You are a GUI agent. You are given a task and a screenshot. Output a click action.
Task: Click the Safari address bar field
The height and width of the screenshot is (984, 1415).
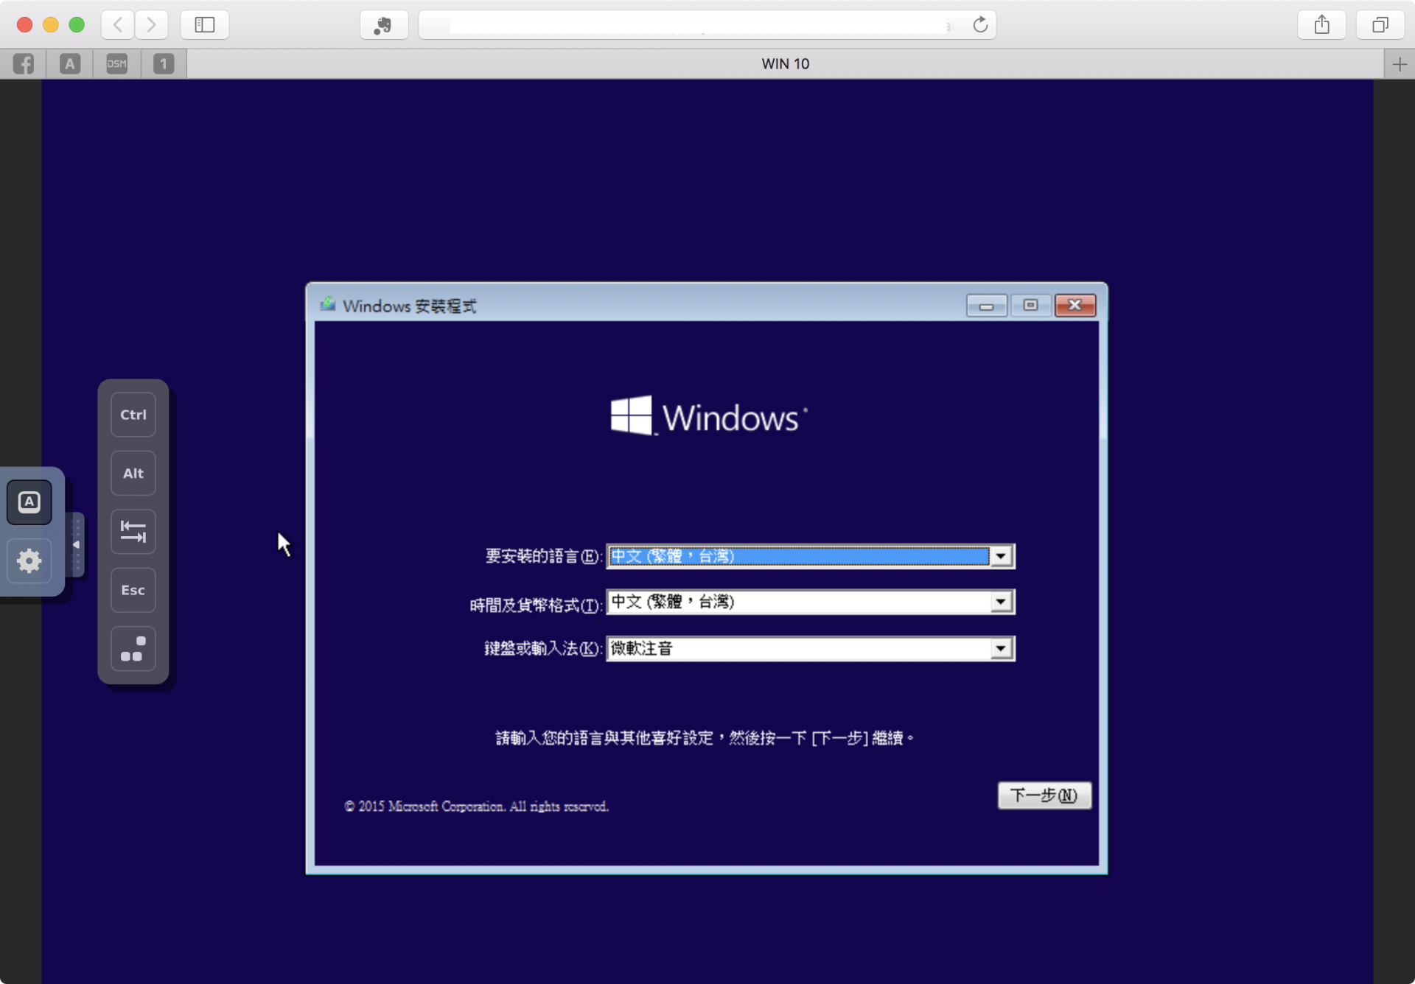click(x=693, y=25)
